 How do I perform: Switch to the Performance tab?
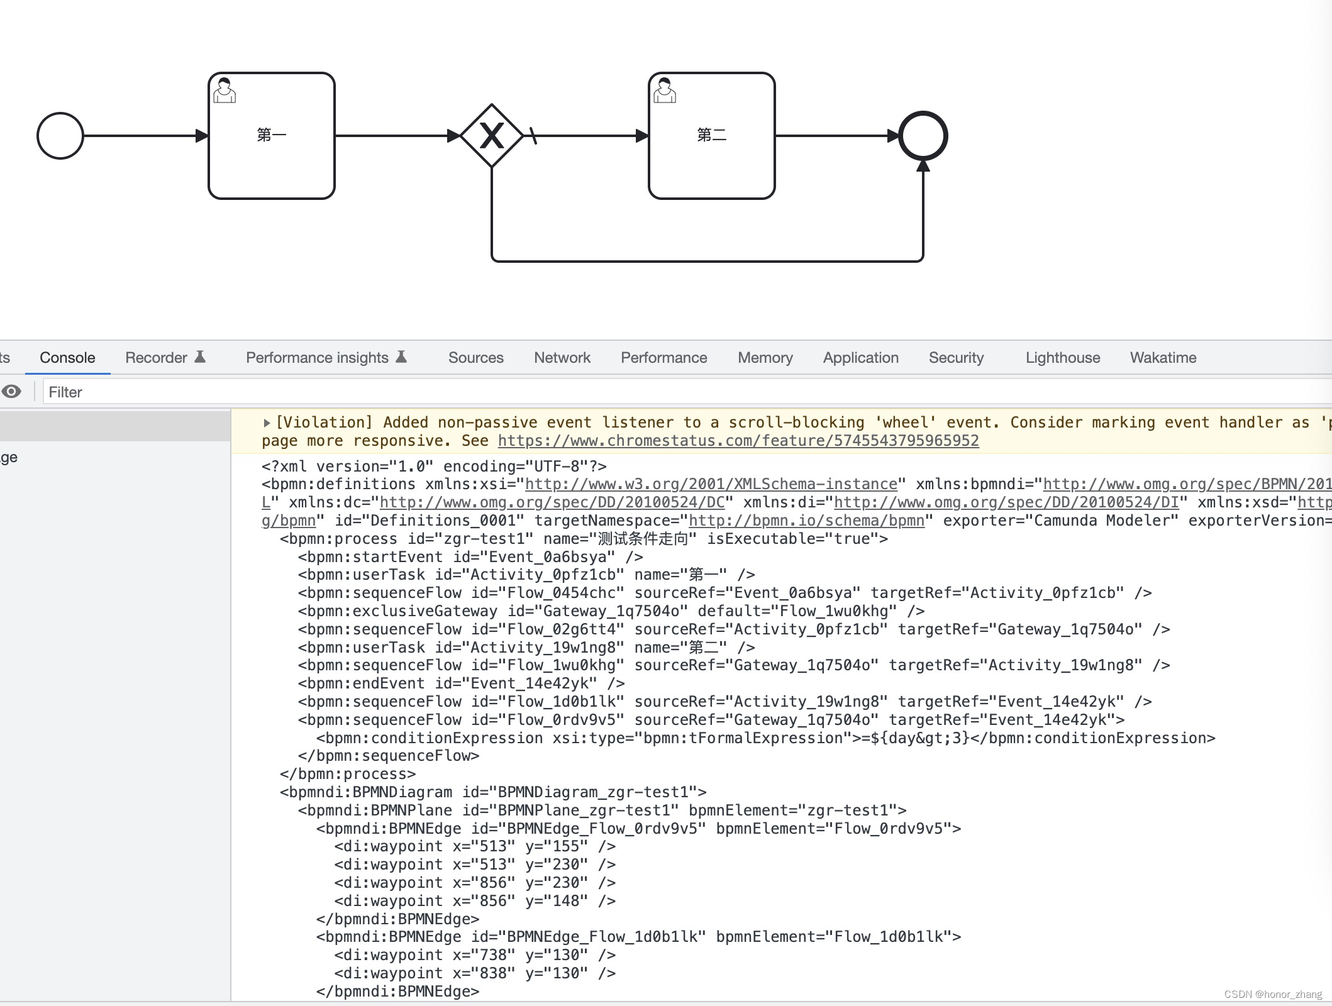(663, 358)
